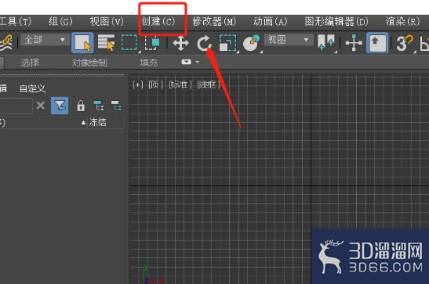Toggle the 3D Snaps icon

coord(405,43)
